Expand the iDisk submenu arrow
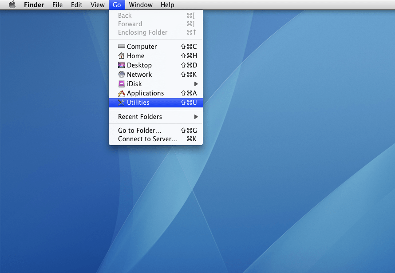 pyautogui.click(x=196, y=84)
